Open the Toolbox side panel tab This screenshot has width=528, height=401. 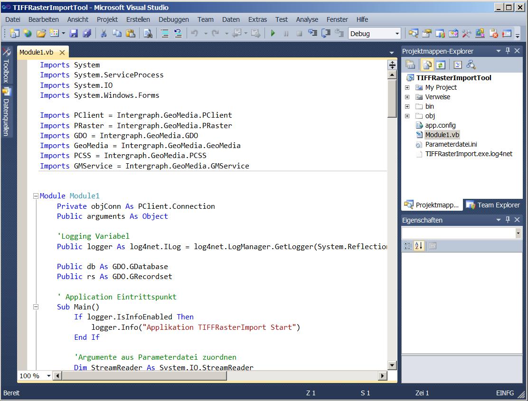click(x=6, y=65)
